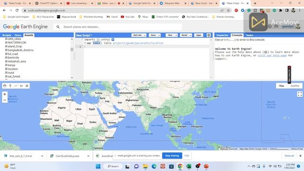Zoom out on the map
The image size is (304, 171).
[5, 100]
